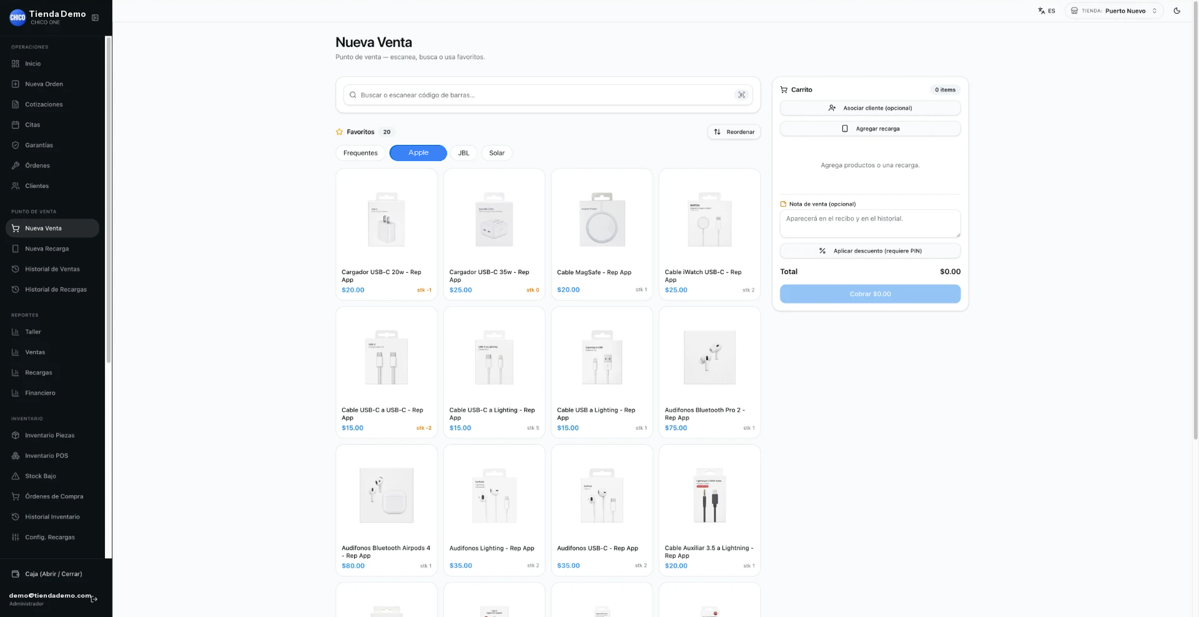
Task: Add Audifonos Bluetooth Pro 2 product
Action: [709, 372]
